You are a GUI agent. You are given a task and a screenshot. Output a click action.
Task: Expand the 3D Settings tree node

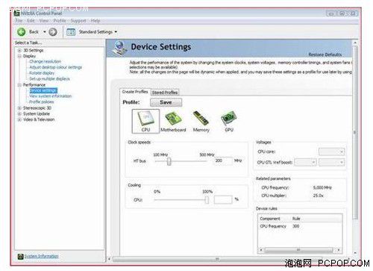(x=19, y=51)
